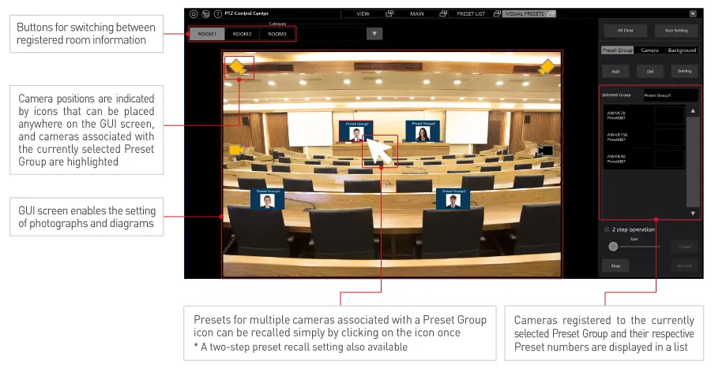This screenshot has width=711, height=368.
Task: Recall the lower-left Preset Group icon
Action: 267,199
